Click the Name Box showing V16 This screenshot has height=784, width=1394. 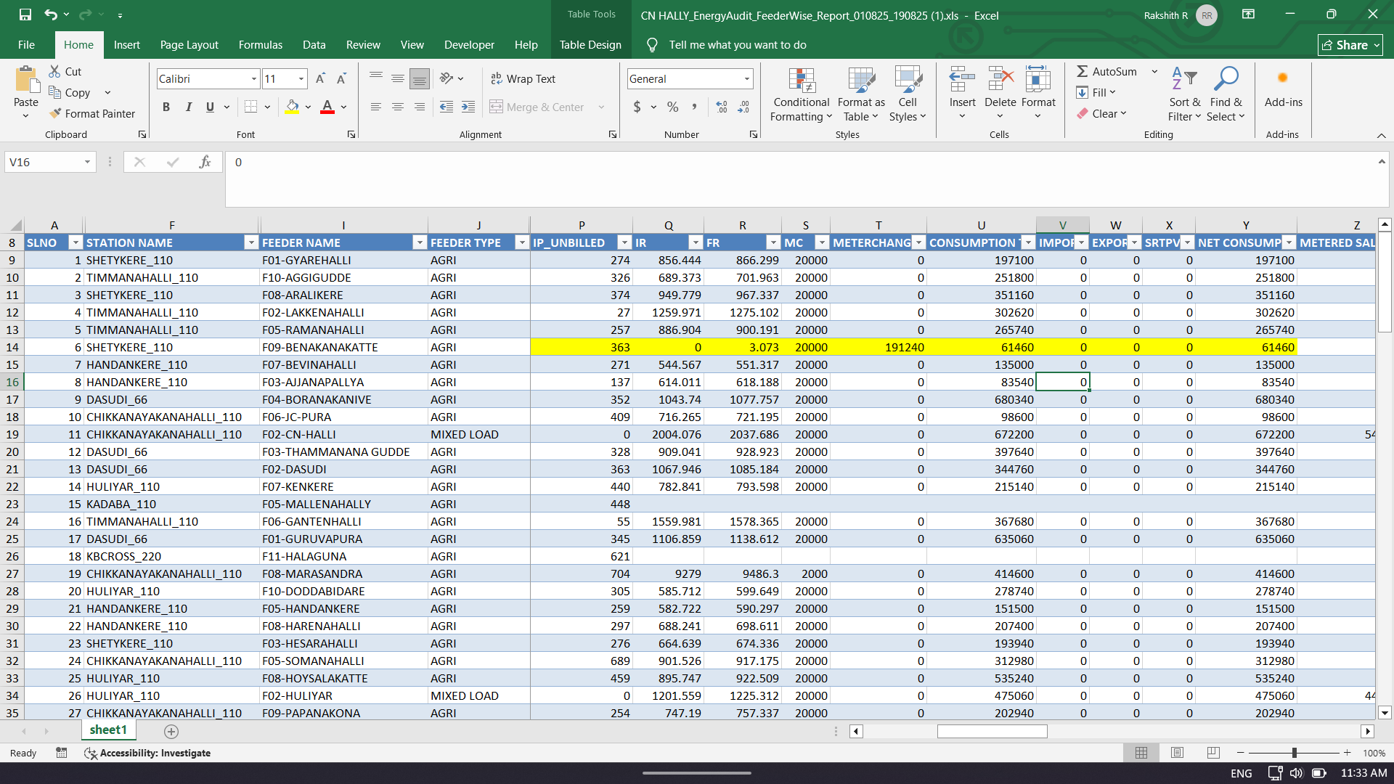click(x=44, y=162)
